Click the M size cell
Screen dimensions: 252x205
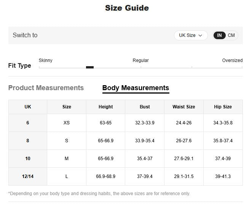(67, 159)
